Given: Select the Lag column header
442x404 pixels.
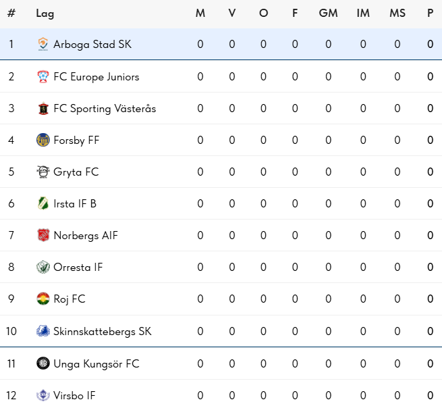Looking at the screenshot, I should (x=45, y=14).
